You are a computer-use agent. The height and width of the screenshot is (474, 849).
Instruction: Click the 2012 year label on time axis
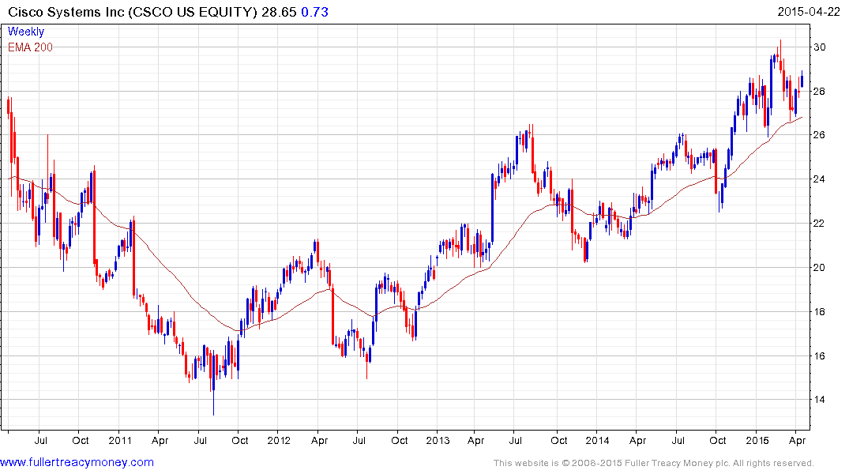click(x=279, y=440)
